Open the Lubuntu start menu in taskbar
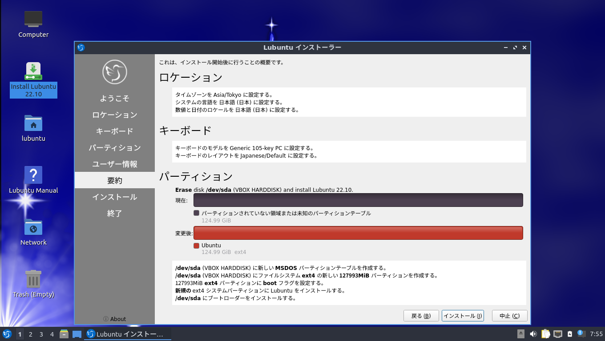 pos(7,334)
